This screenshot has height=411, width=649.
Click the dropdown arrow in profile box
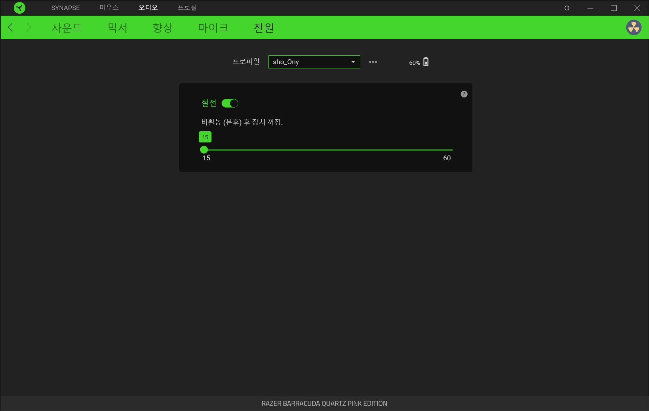tap(353, 62)
